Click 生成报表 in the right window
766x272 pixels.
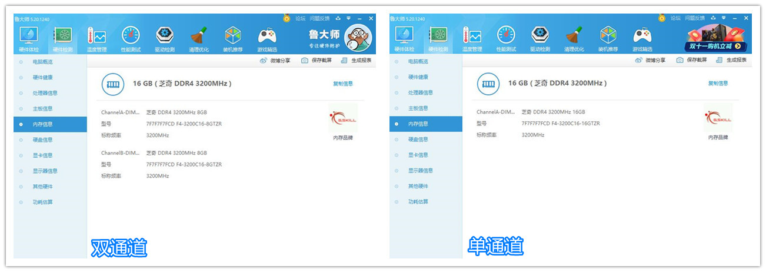coord(731,60)
